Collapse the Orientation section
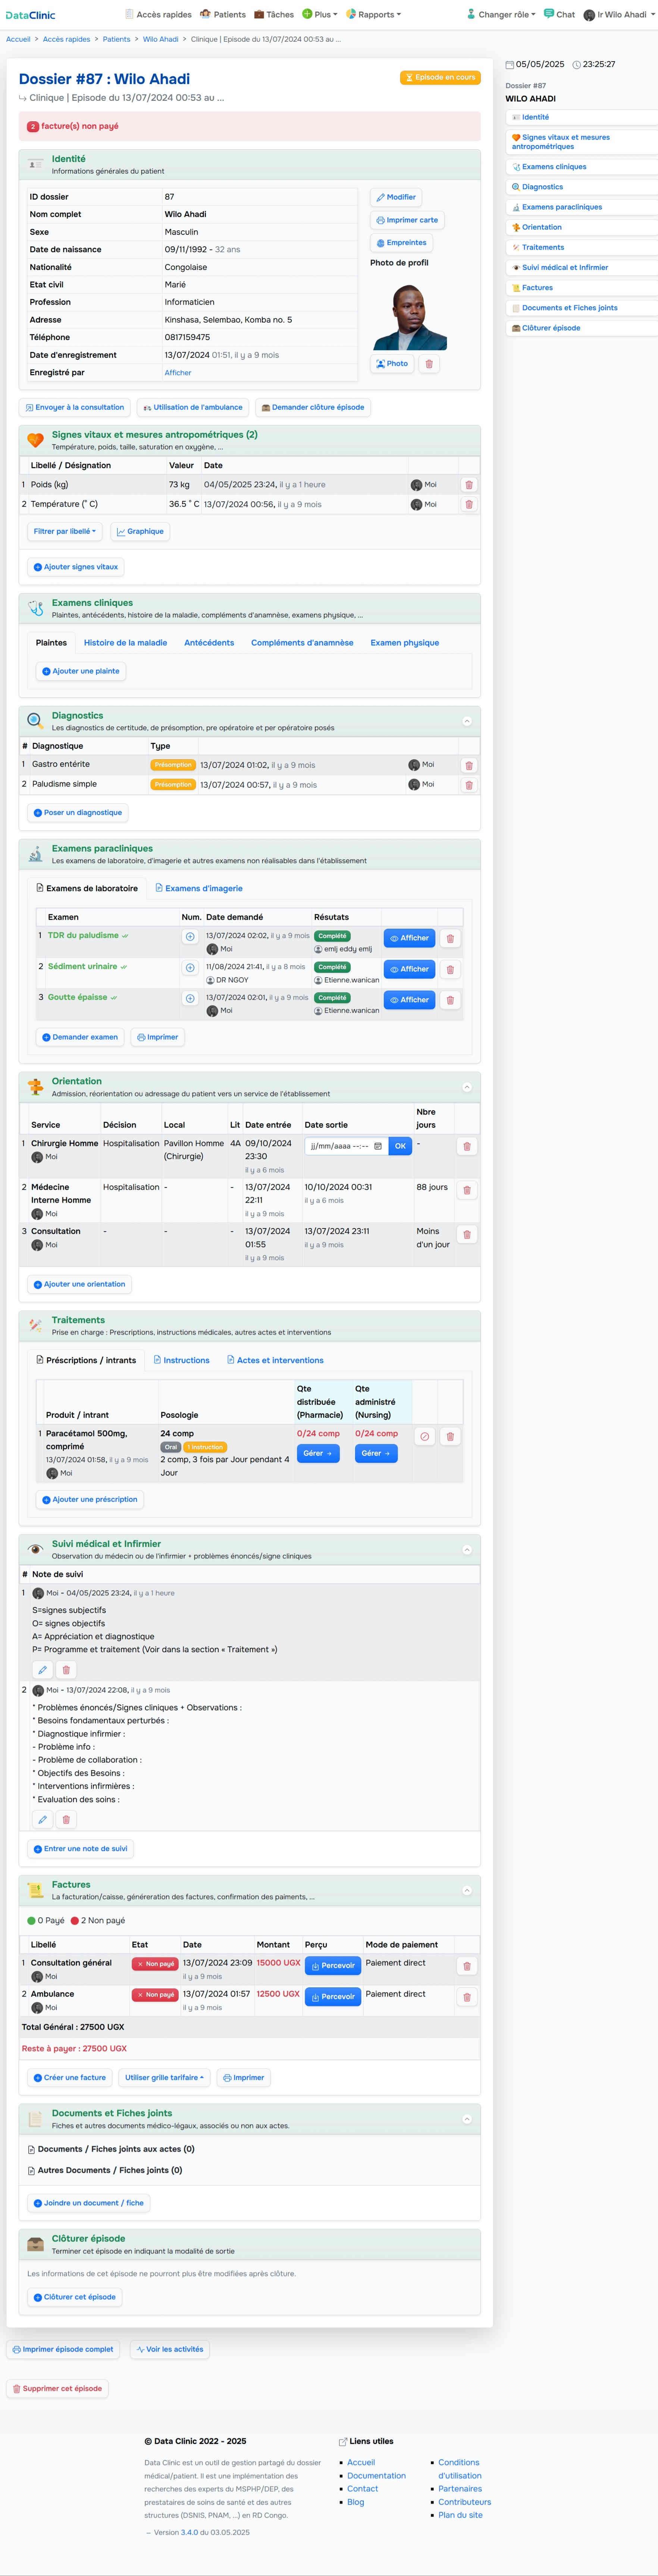The width and height of the screenshot is (658, 2576). (467, 1087)
